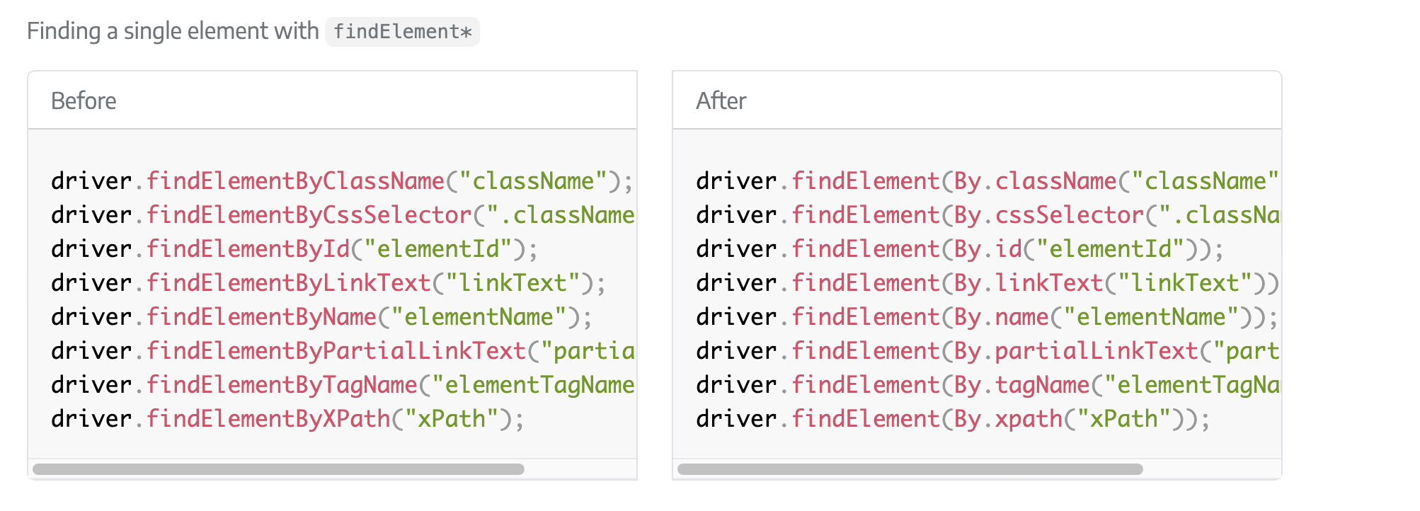
Task: Click findElementByClassName in the Before code
Action: click(x=295, y=181)
